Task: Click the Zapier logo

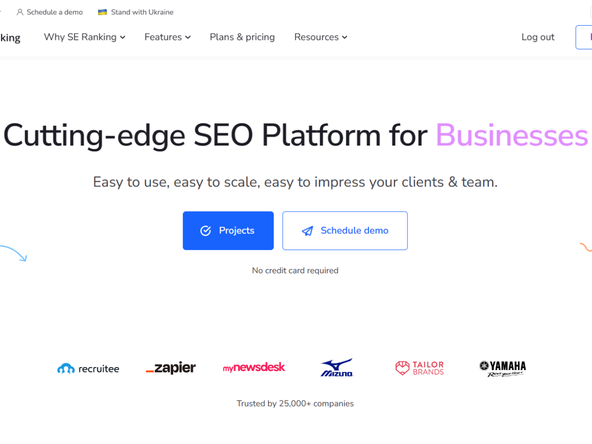Action: (171, 368)
